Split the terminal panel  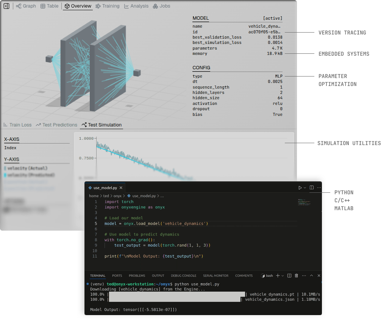(x=289, y=276)
